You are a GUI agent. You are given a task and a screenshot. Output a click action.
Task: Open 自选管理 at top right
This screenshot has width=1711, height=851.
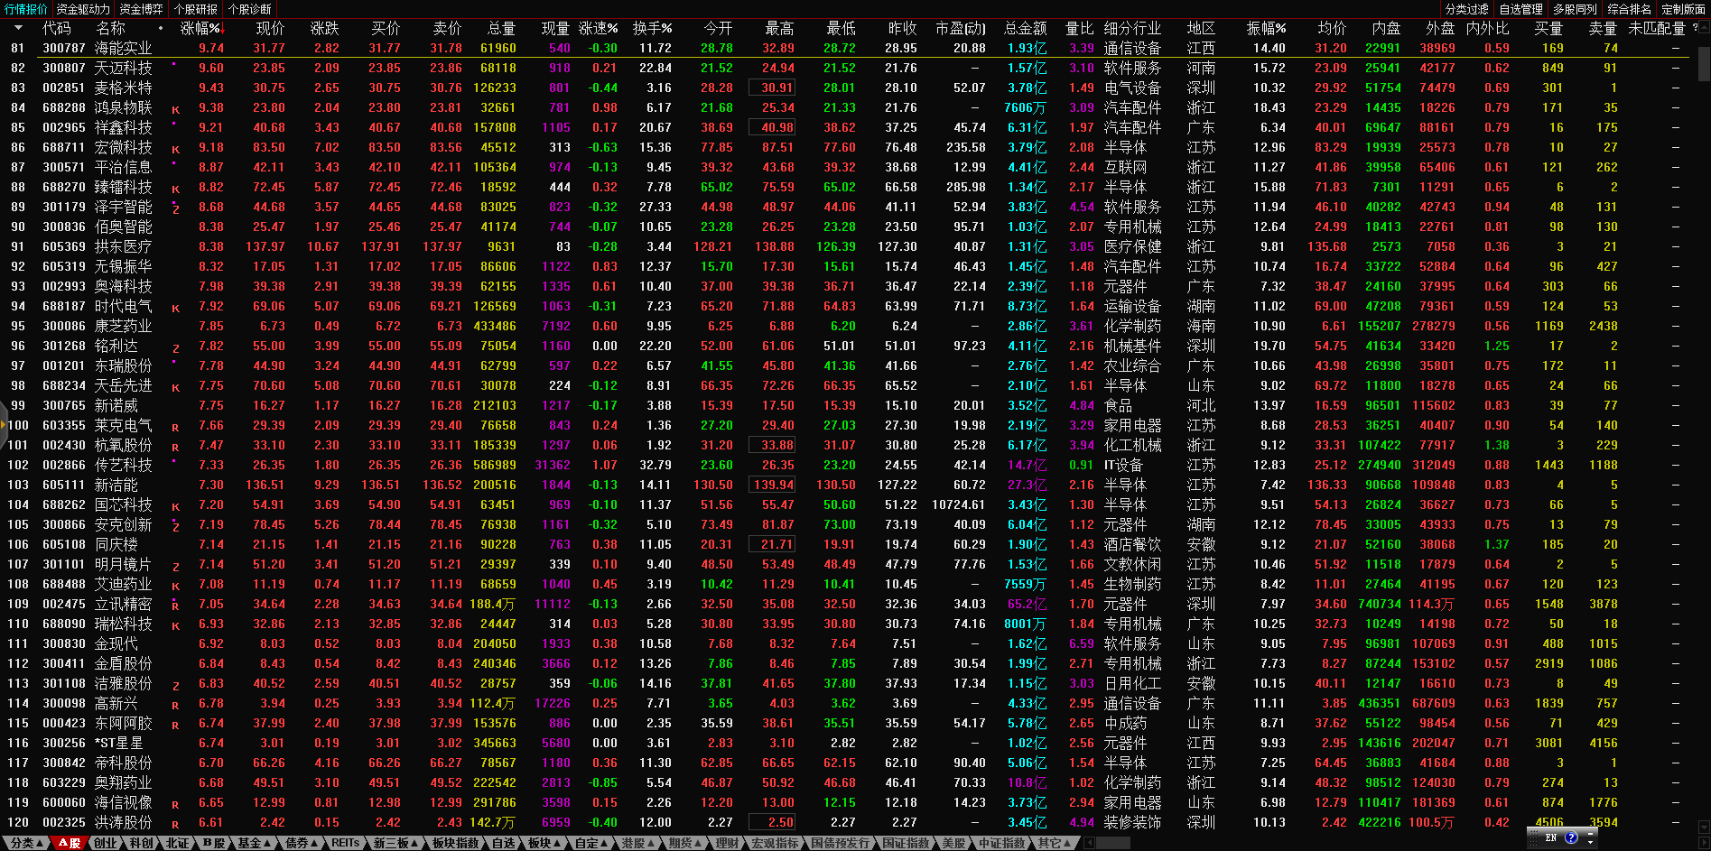[x=1520, y=9]
